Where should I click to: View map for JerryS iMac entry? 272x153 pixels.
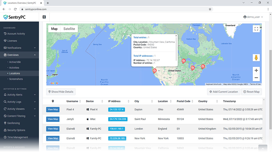pyautogui.click(x=53, y=119)
